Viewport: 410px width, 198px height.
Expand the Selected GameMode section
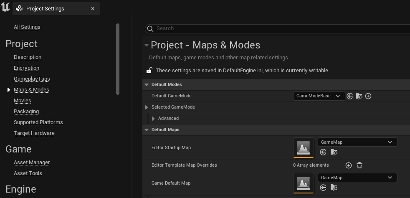[147, 107]
